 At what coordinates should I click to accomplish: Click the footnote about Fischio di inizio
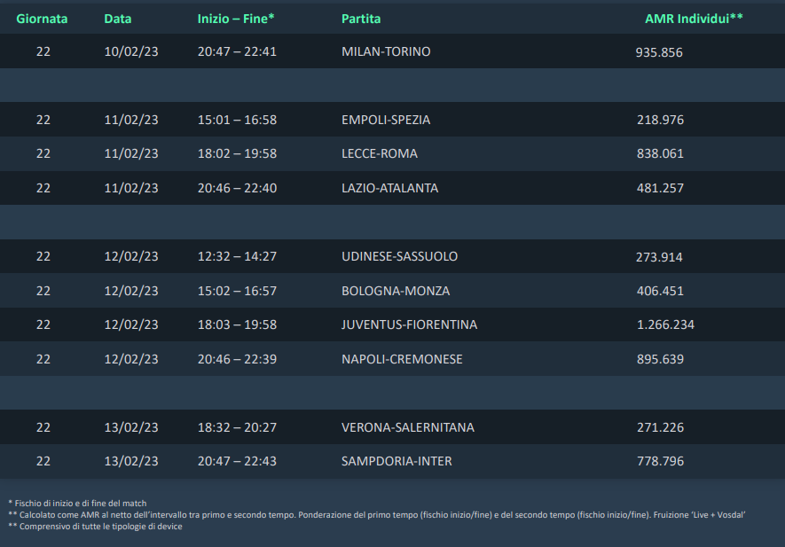tap(77, 504)
